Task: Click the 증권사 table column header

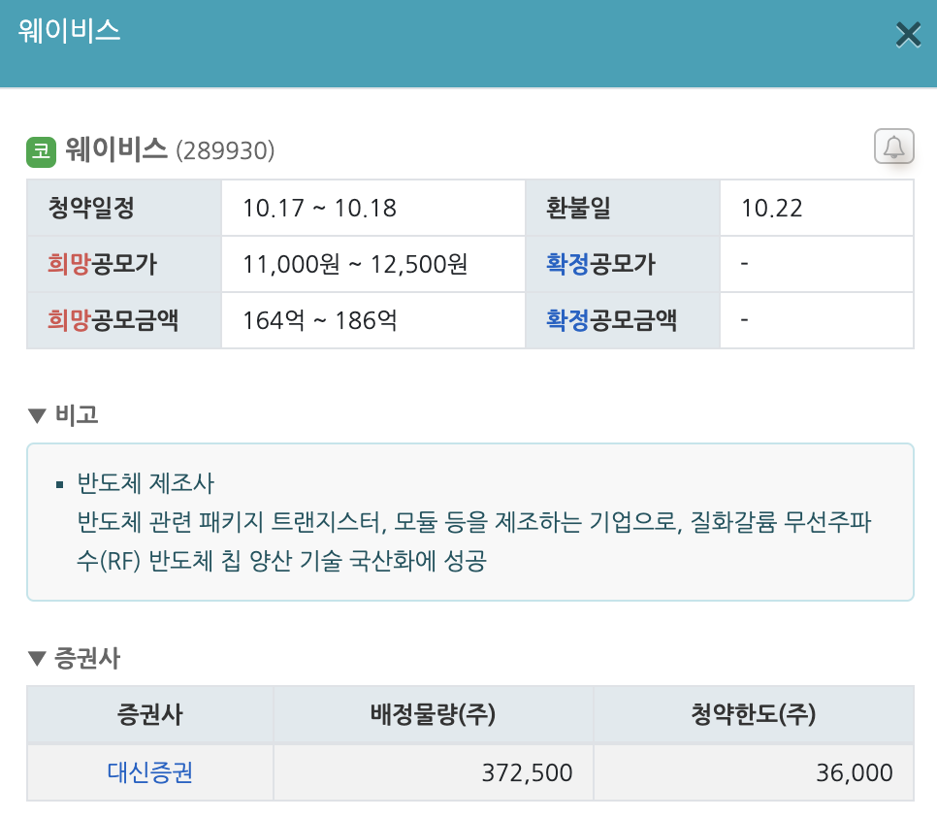Action: pyautogui.click(x=150, y=714)
